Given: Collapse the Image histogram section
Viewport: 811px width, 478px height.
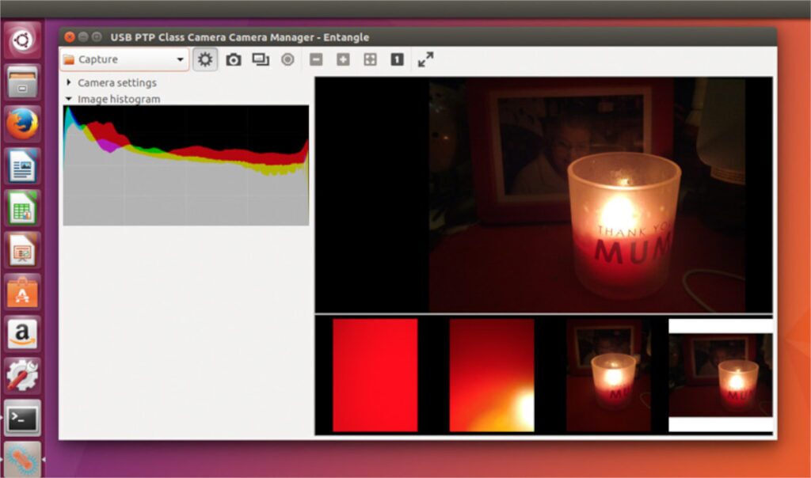Looking at the screenshot, I should pyautogui.click(x=69, y=98).
